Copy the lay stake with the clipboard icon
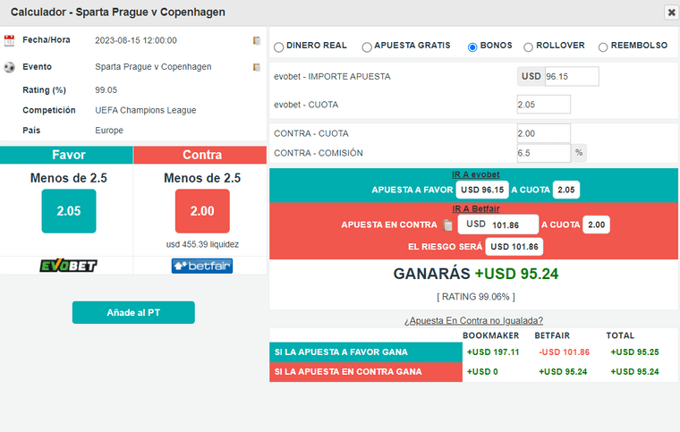680x432 pixels. coord(447,224)
